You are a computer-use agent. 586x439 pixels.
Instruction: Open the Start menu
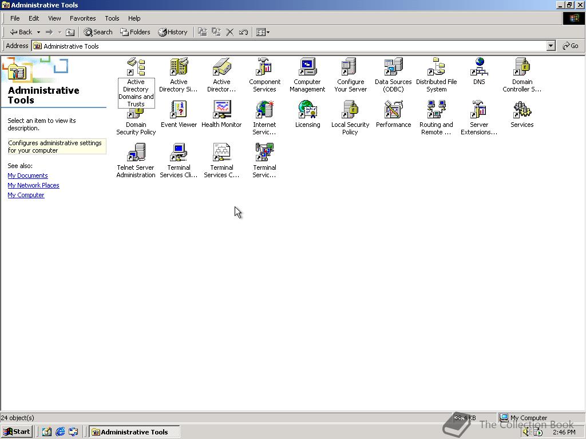pyautogui.click(x=17, y=432)
